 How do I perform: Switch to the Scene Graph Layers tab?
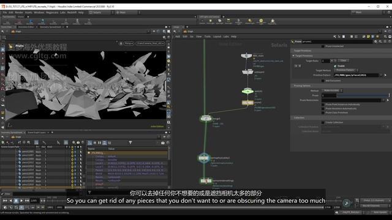(37, 133)
